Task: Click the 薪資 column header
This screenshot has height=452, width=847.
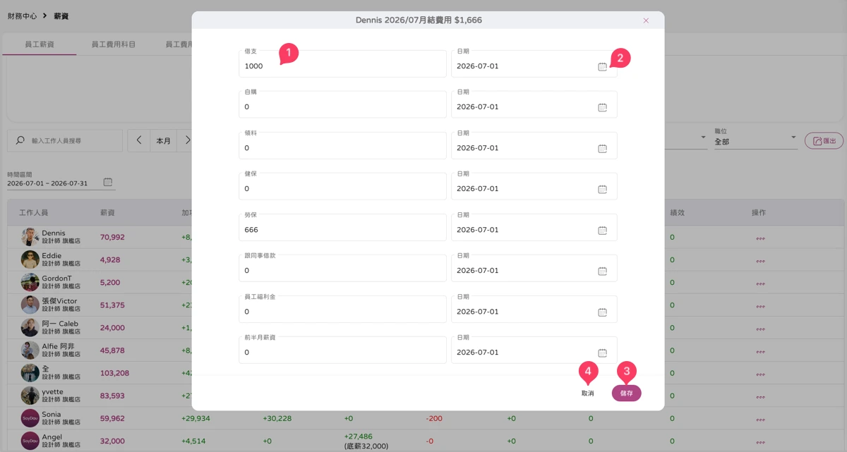Action: tap(107, 212)
